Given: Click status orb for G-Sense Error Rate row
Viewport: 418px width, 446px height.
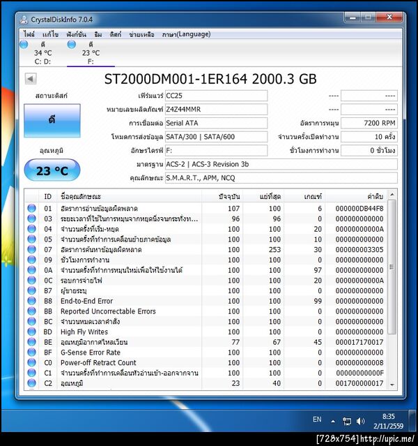Looking at the screenshot, I should point(32,352).
